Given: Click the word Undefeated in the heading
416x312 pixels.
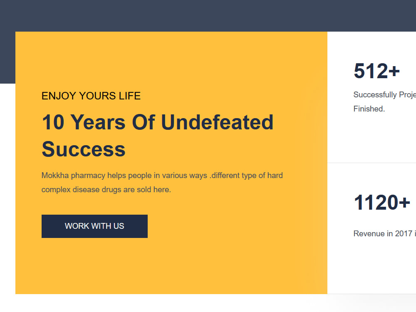Looking at the screenshot, I should [x=217, y=122].
